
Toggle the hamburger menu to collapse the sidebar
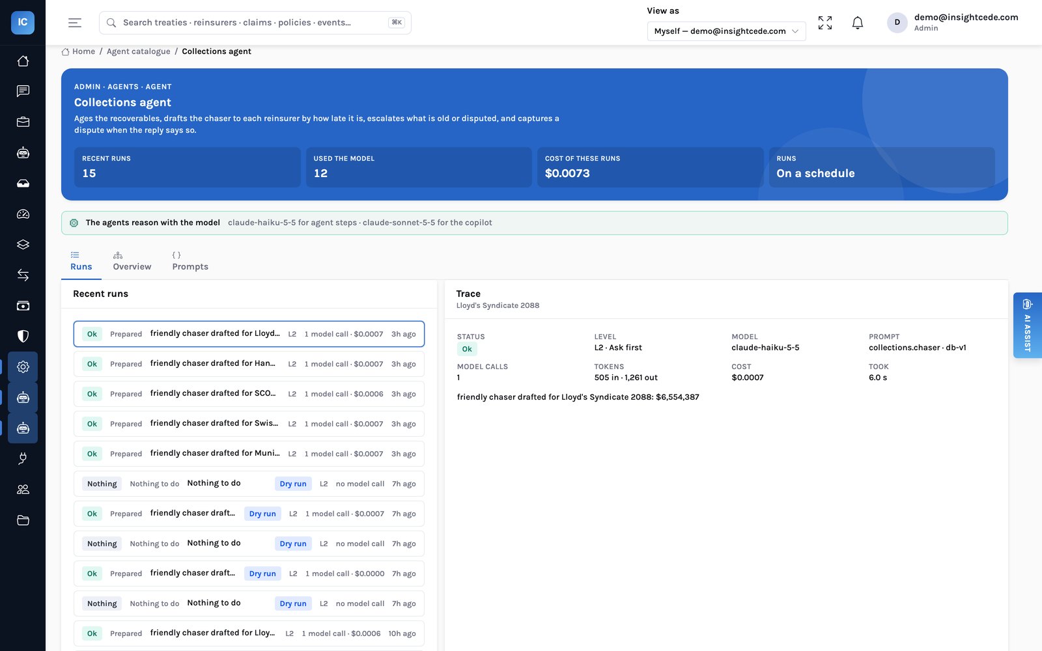[75, 23]
